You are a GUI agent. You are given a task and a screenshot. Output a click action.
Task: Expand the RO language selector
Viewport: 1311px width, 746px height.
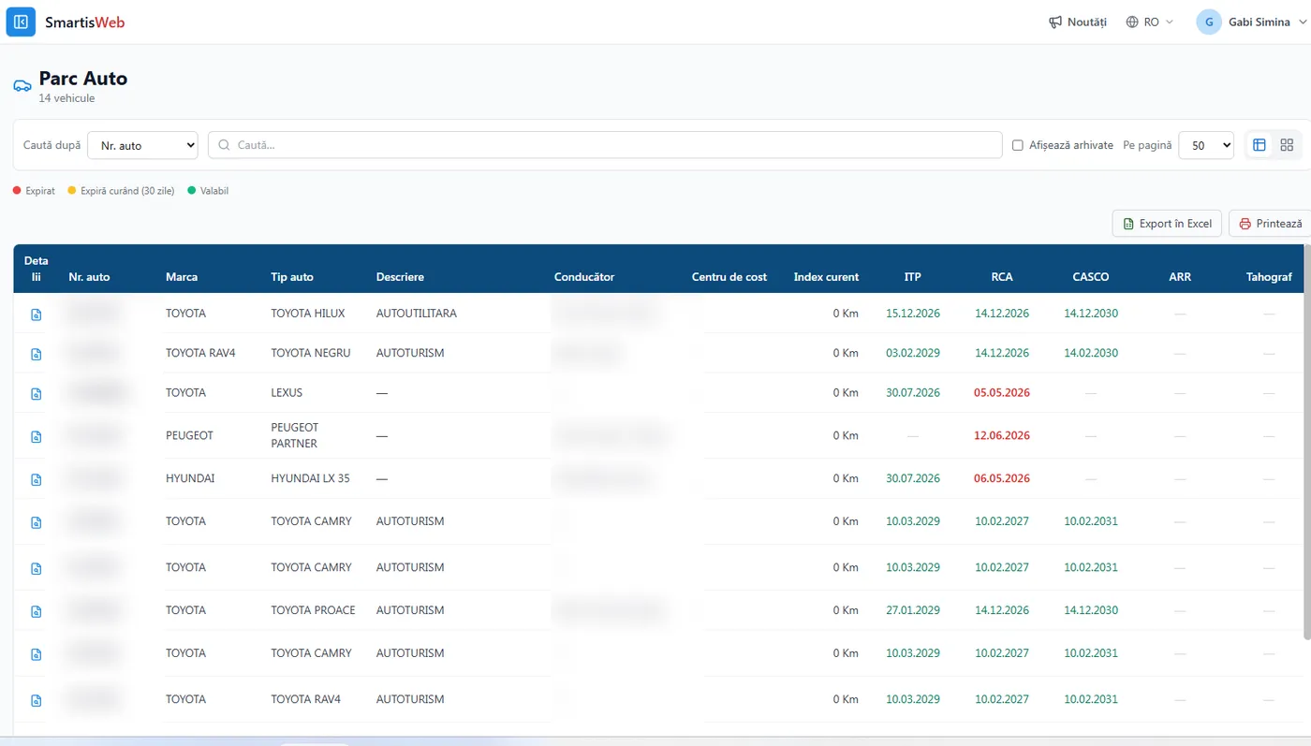(1149, 22)
